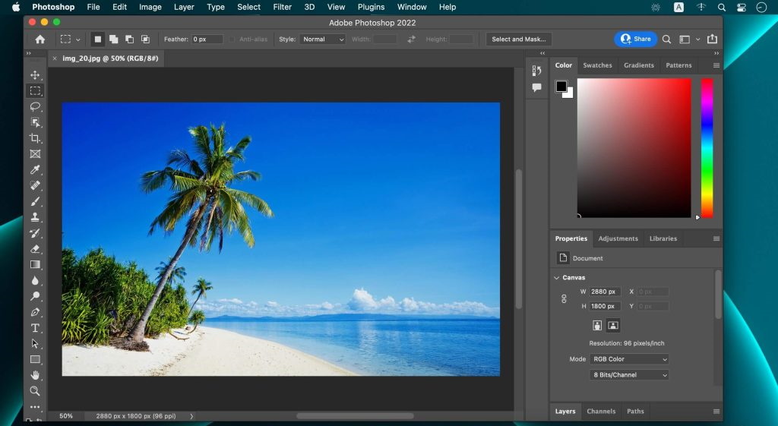Image resolution: width=778 pixels, height=426 pixels.
Task: Select the Pen tool
Action: tap(35, 312)
